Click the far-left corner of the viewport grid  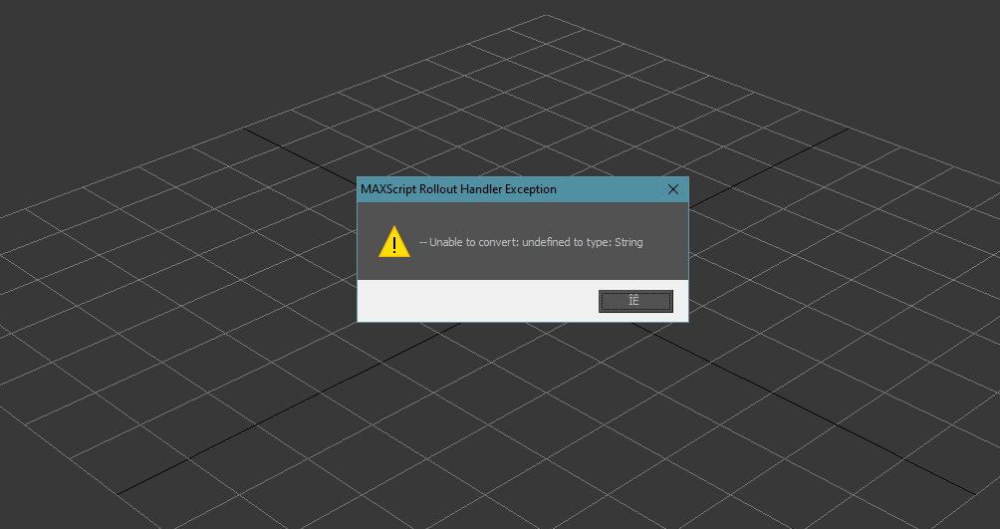point(3,216)
